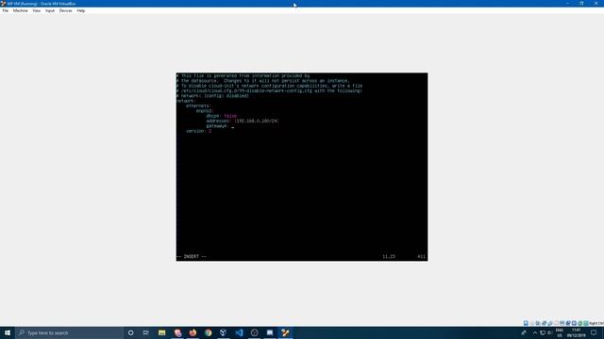
Task: Open the white window taskbar icon before the VM
Action: [x=270, y=332]
